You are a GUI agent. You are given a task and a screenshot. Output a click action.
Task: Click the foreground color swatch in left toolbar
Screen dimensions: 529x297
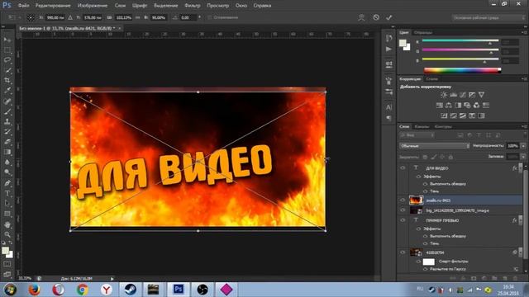5,251
